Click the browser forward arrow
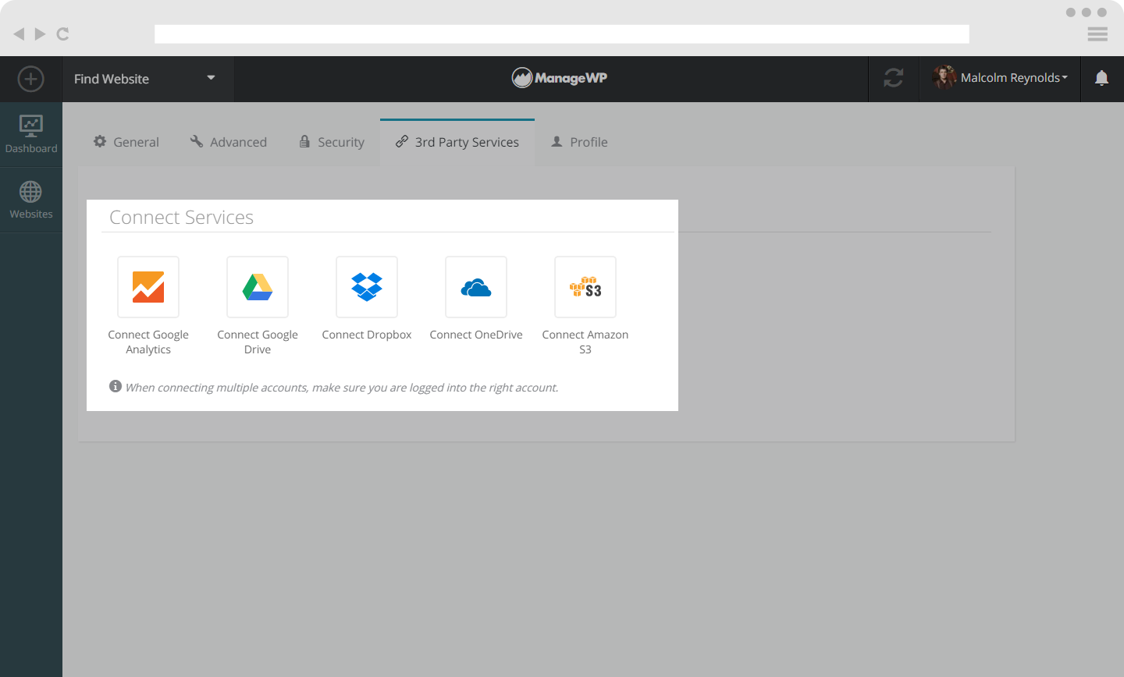1124x677 pixels. pos(40,34)
